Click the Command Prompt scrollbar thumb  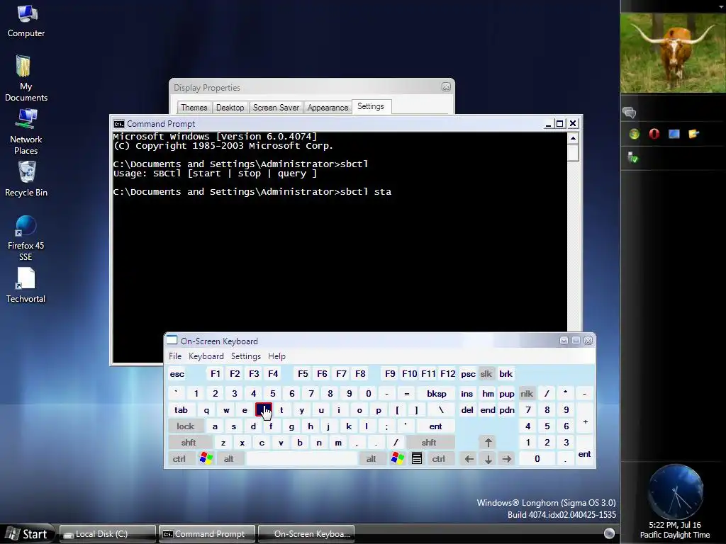(573, 153)
